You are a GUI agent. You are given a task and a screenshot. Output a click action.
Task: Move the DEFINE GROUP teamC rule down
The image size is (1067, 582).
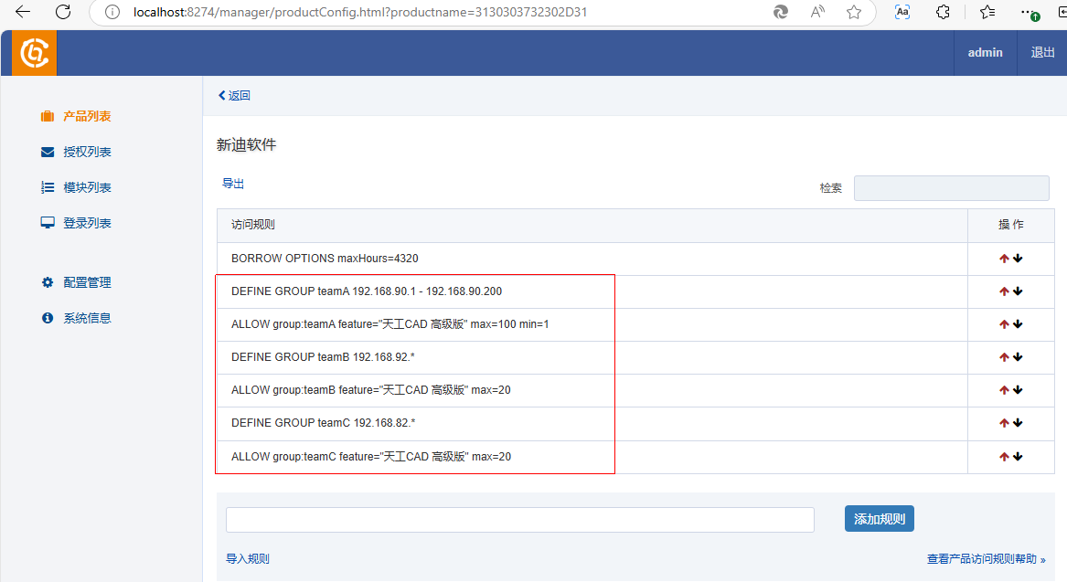(x=1018, y=423)
